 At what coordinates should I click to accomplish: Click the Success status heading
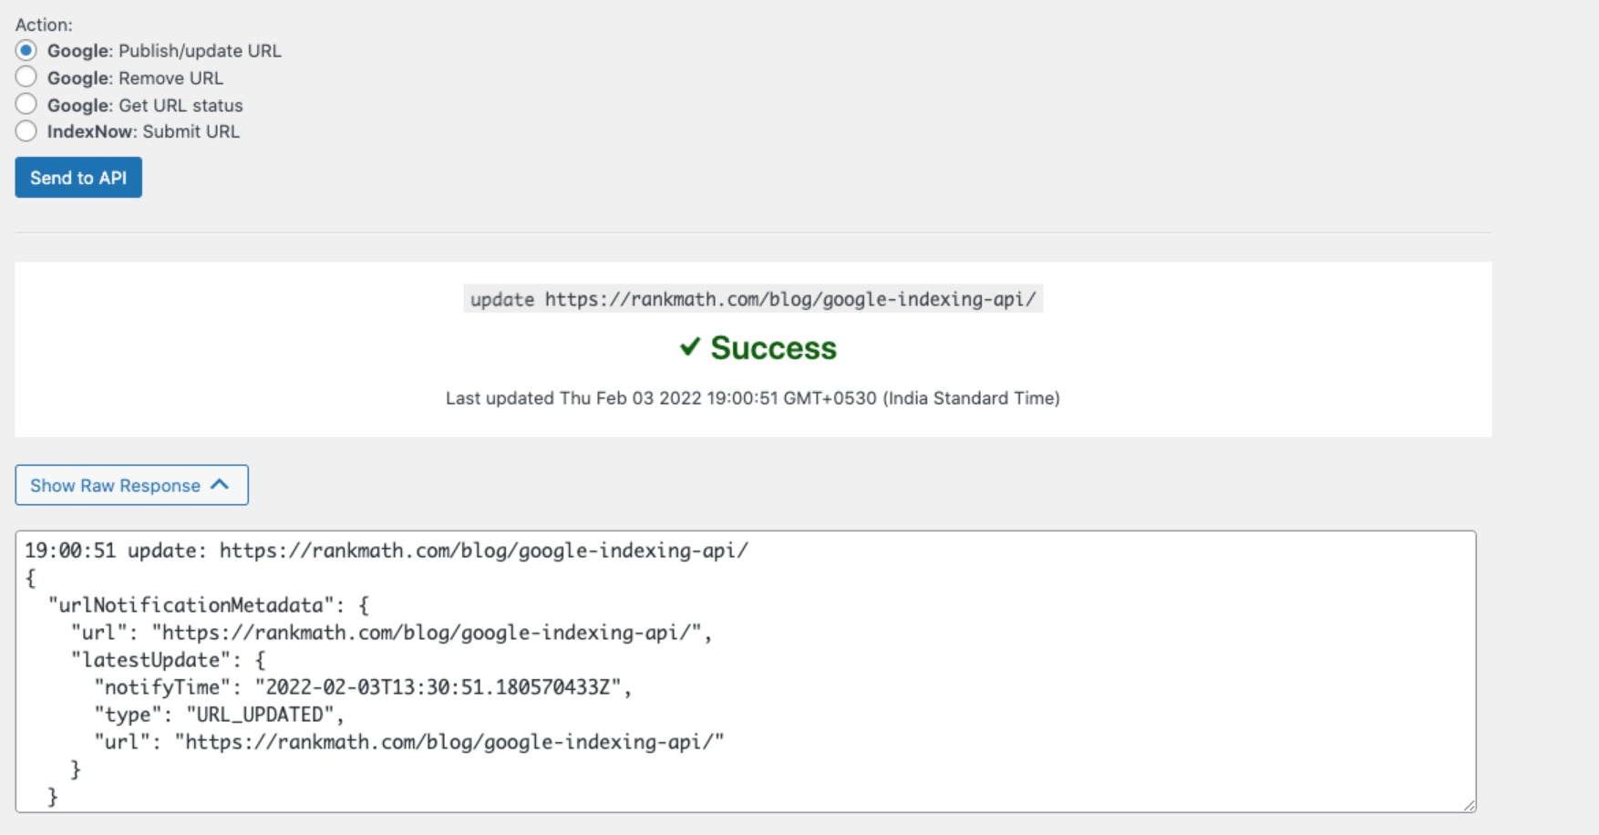pos(773,347)
